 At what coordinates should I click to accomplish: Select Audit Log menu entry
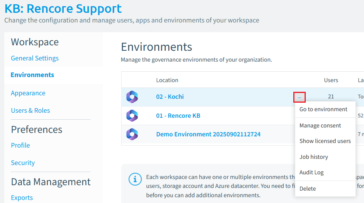(x=312, y=172)
